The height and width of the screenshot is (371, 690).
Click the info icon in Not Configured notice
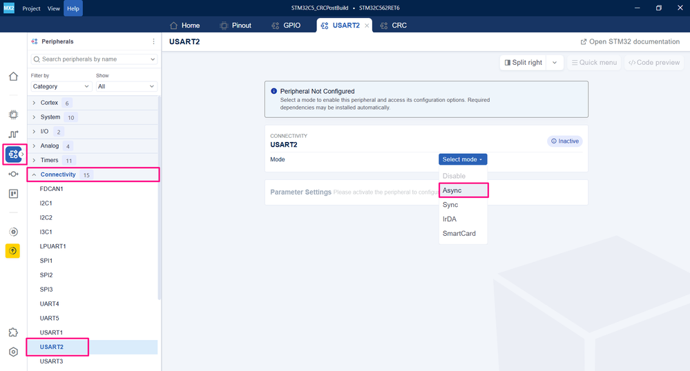pos(274,91)
